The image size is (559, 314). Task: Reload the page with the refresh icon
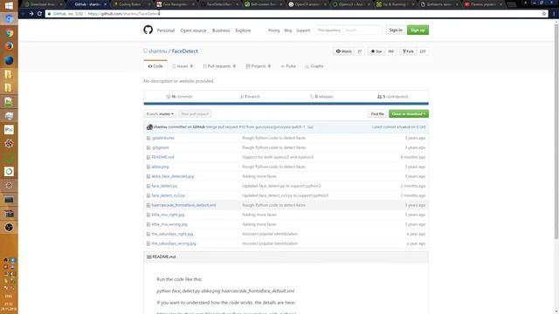(x=39, y=14)
